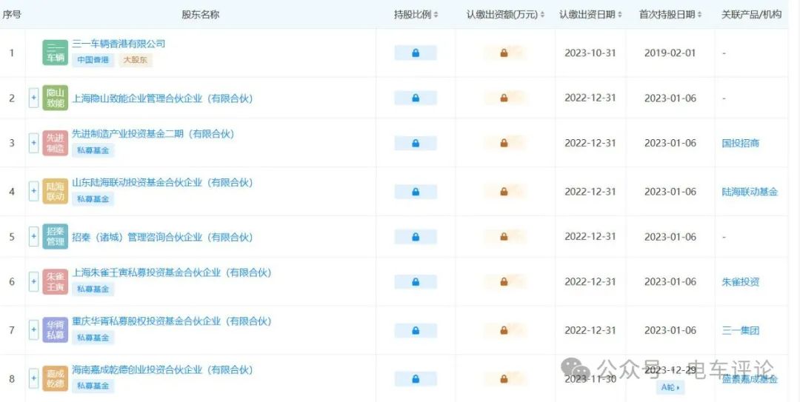Open the 陆海联动基金 related institution link

(x=750, y=192)
